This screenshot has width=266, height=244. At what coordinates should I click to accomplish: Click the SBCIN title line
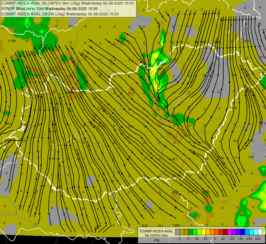60,14
